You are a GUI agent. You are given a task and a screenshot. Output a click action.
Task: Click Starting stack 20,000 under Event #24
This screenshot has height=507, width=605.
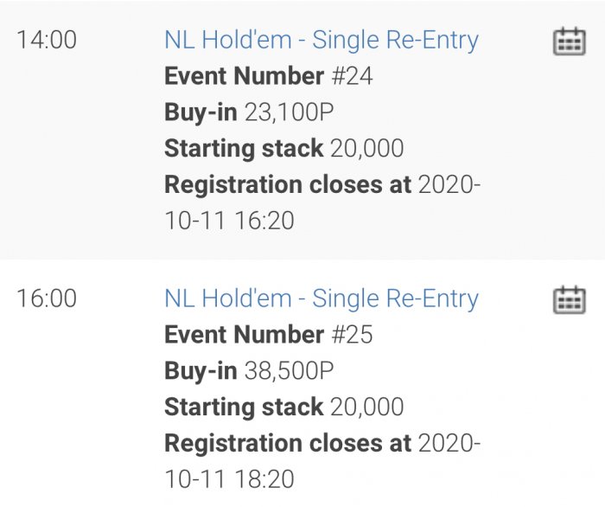coord(283,148)
